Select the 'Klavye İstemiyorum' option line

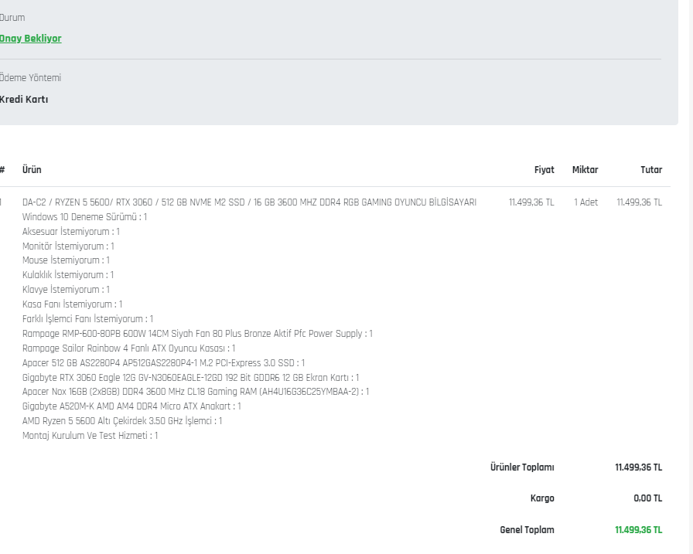(x=66, y=290)
